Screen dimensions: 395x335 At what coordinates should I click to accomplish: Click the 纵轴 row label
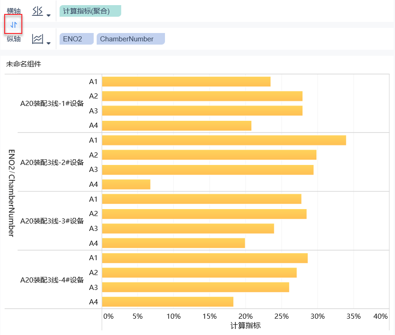[x=13, y=39]
